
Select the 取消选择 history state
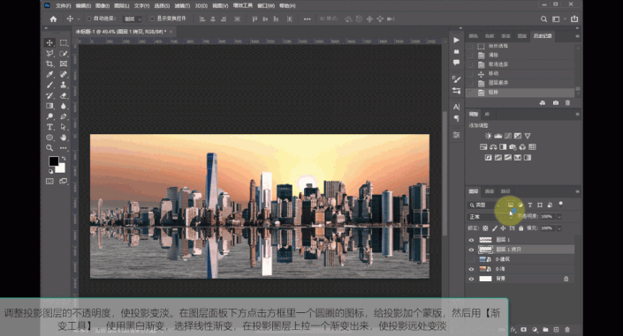pyautogui.click(x=520, y=64)
